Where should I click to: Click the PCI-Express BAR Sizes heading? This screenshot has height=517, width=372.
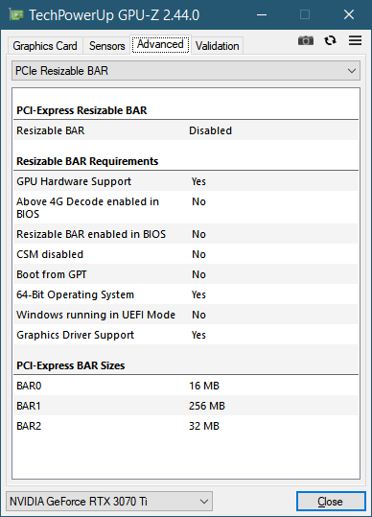click(71, 365)
